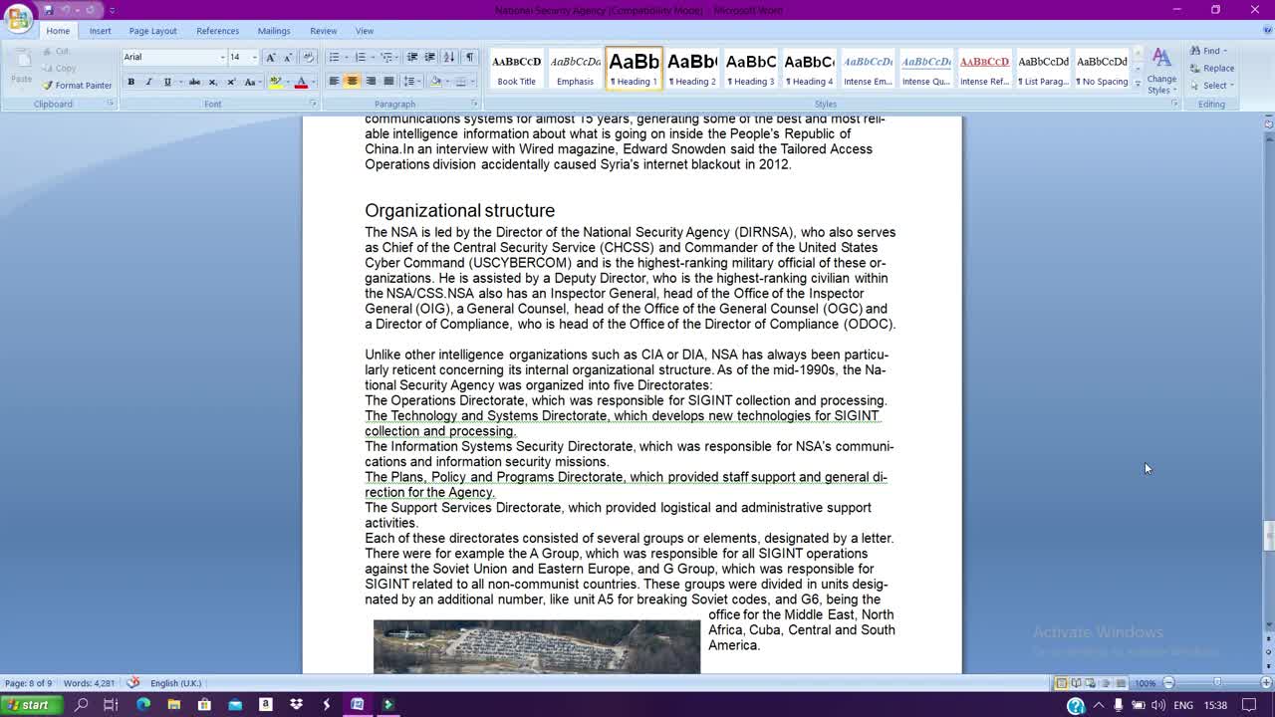Viewport: 1275px width, 717px height.
Task: Apply the Book Title style
Action: (516, 69)
